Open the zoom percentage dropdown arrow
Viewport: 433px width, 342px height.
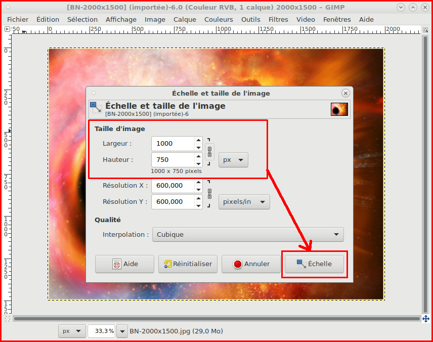(122, 331)
